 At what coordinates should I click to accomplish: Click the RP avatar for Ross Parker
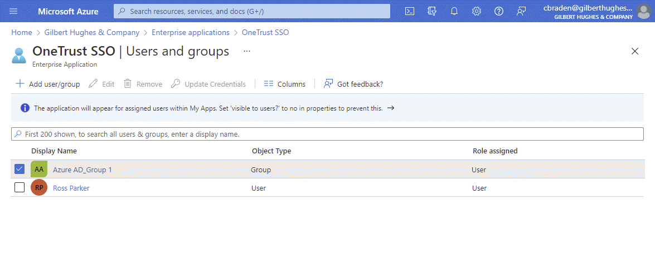tap(39, 188)
